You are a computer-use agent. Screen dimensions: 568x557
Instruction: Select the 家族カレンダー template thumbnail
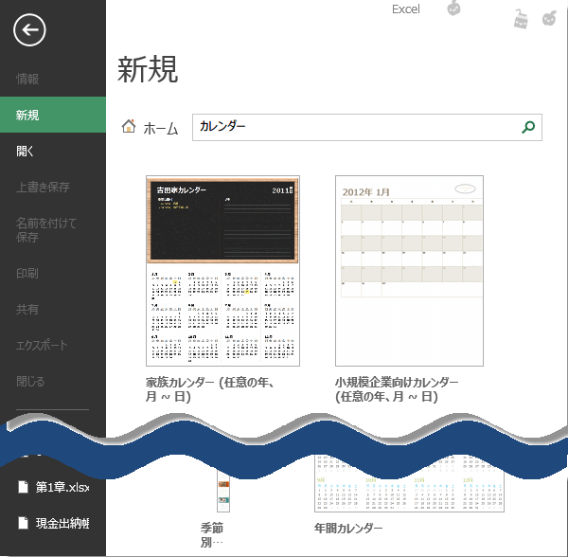[222, 271]
